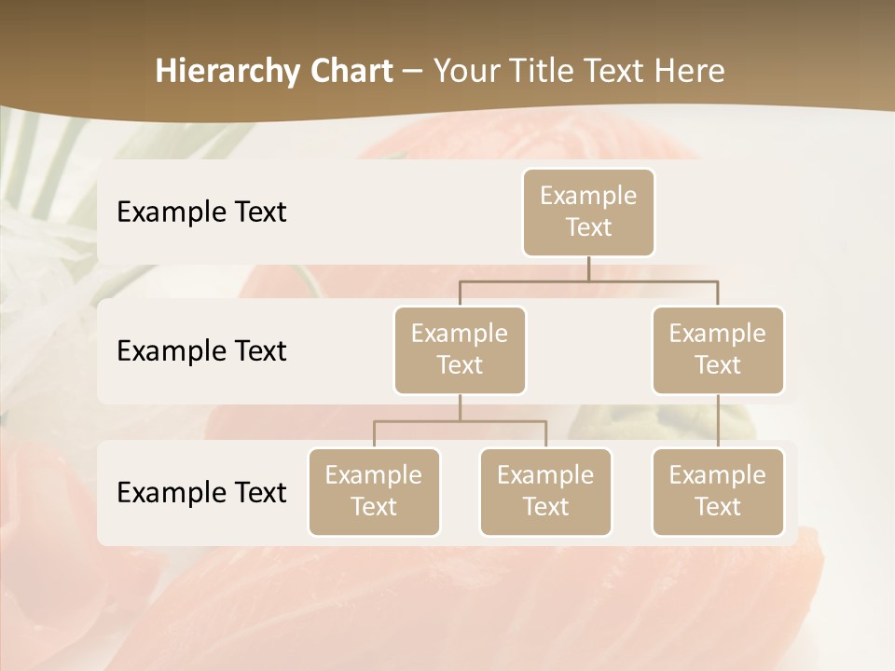Select the last leaf box under the right branch

click(718, 491)
